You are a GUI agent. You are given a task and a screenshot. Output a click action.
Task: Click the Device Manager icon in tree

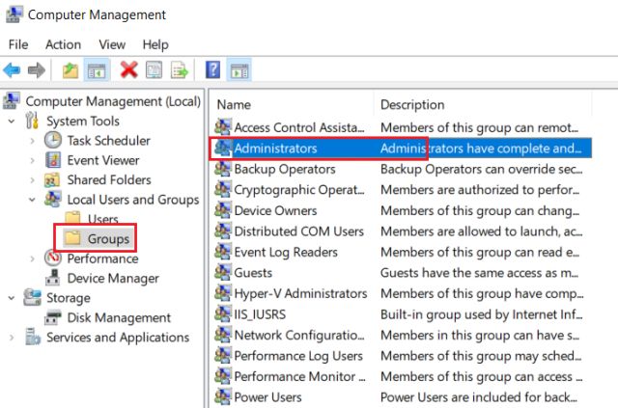pos(52,278)
